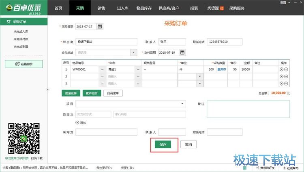Expand the 交付地址 dropdown
The width and height of the screenshot is (304, 172).
[134, 52]
